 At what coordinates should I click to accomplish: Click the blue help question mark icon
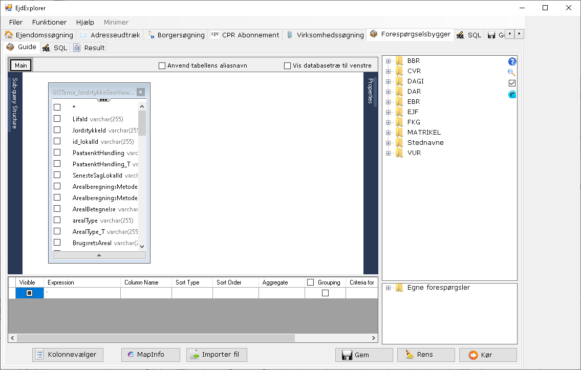pyautogui.click(x=512, y=61)
